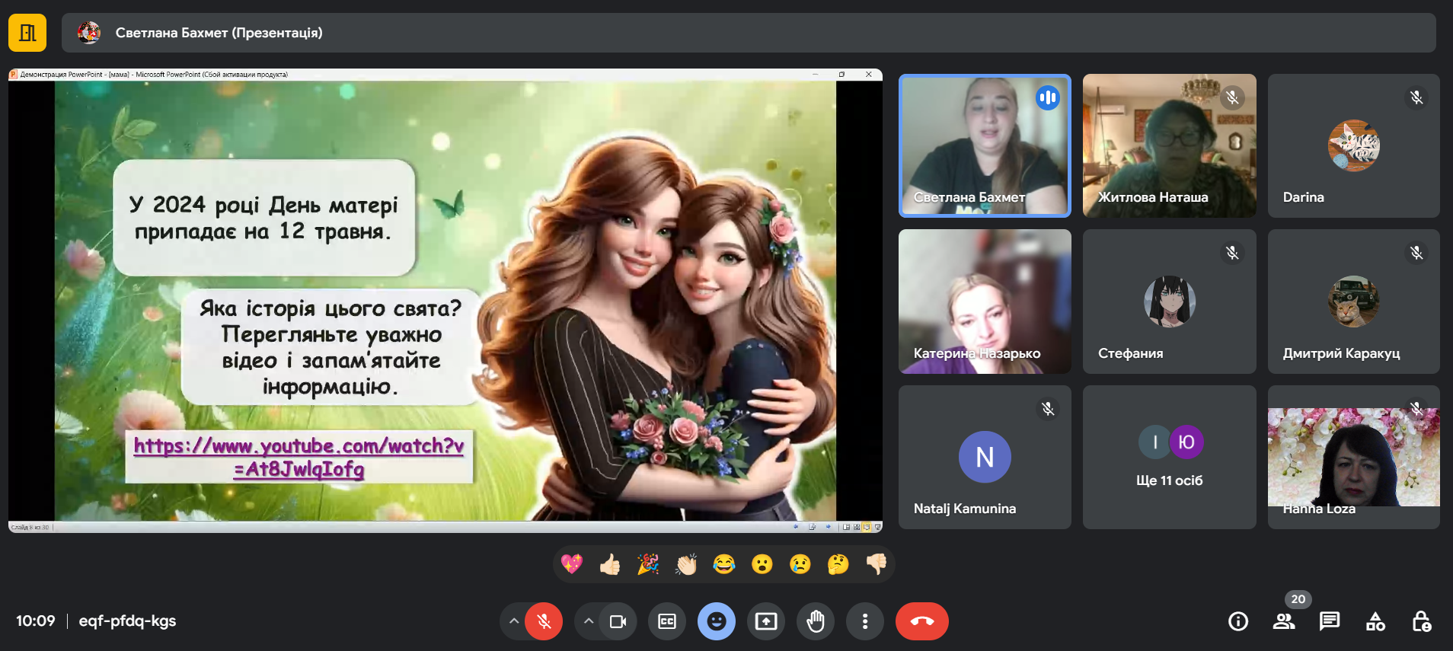Open more options three-dot menu
Viewport: 1453px width, 651px height.
(865, 621)
